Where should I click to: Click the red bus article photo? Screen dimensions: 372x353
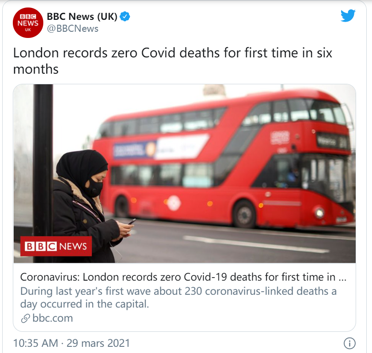[x=184, y=173]
